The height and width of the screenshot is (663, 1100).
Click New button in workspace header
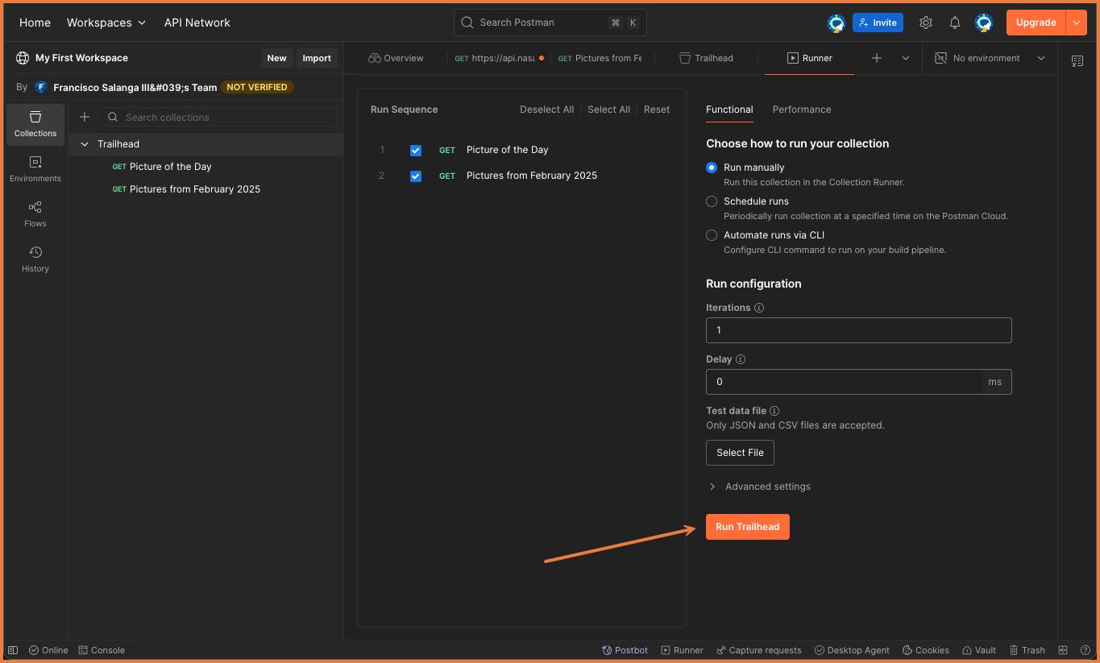click(x=276, y=58)
